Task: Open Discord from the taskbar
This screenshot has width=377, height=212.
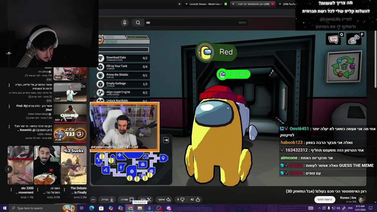Action: 169,208
